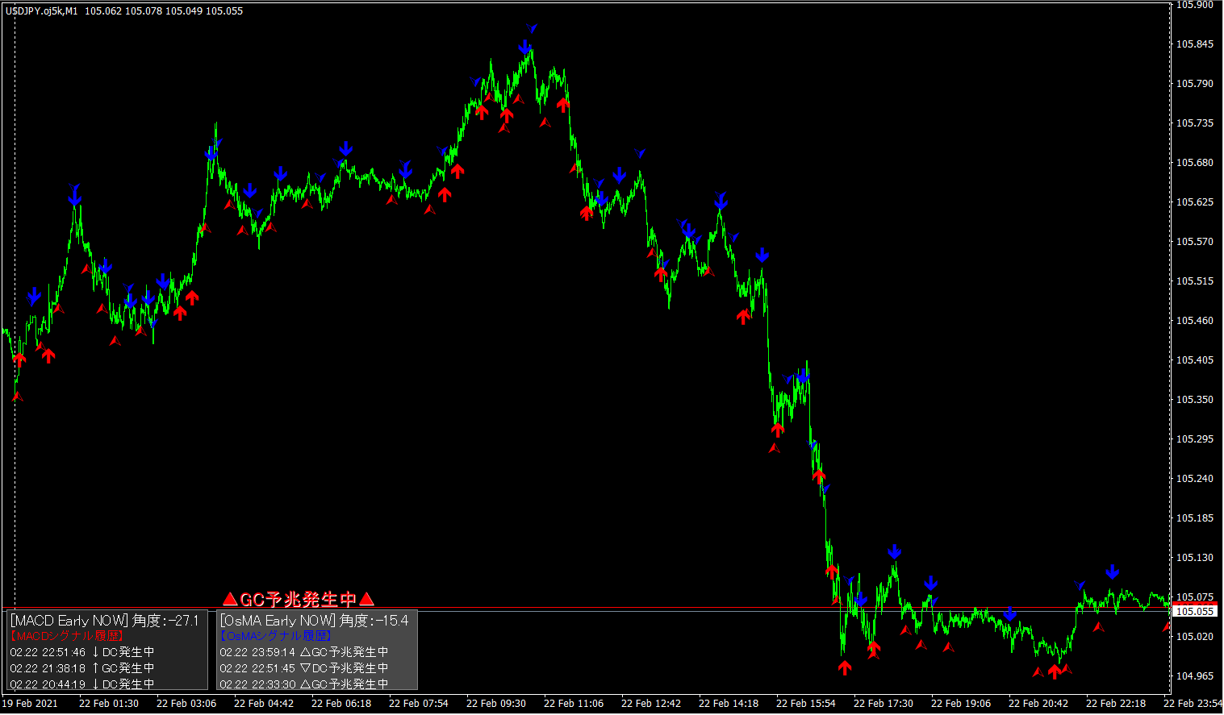1224x715 pixels.
Task: Select OsMA history row 02.22 23:59:14 GC予兆発生中
Action: coord(304,652)
